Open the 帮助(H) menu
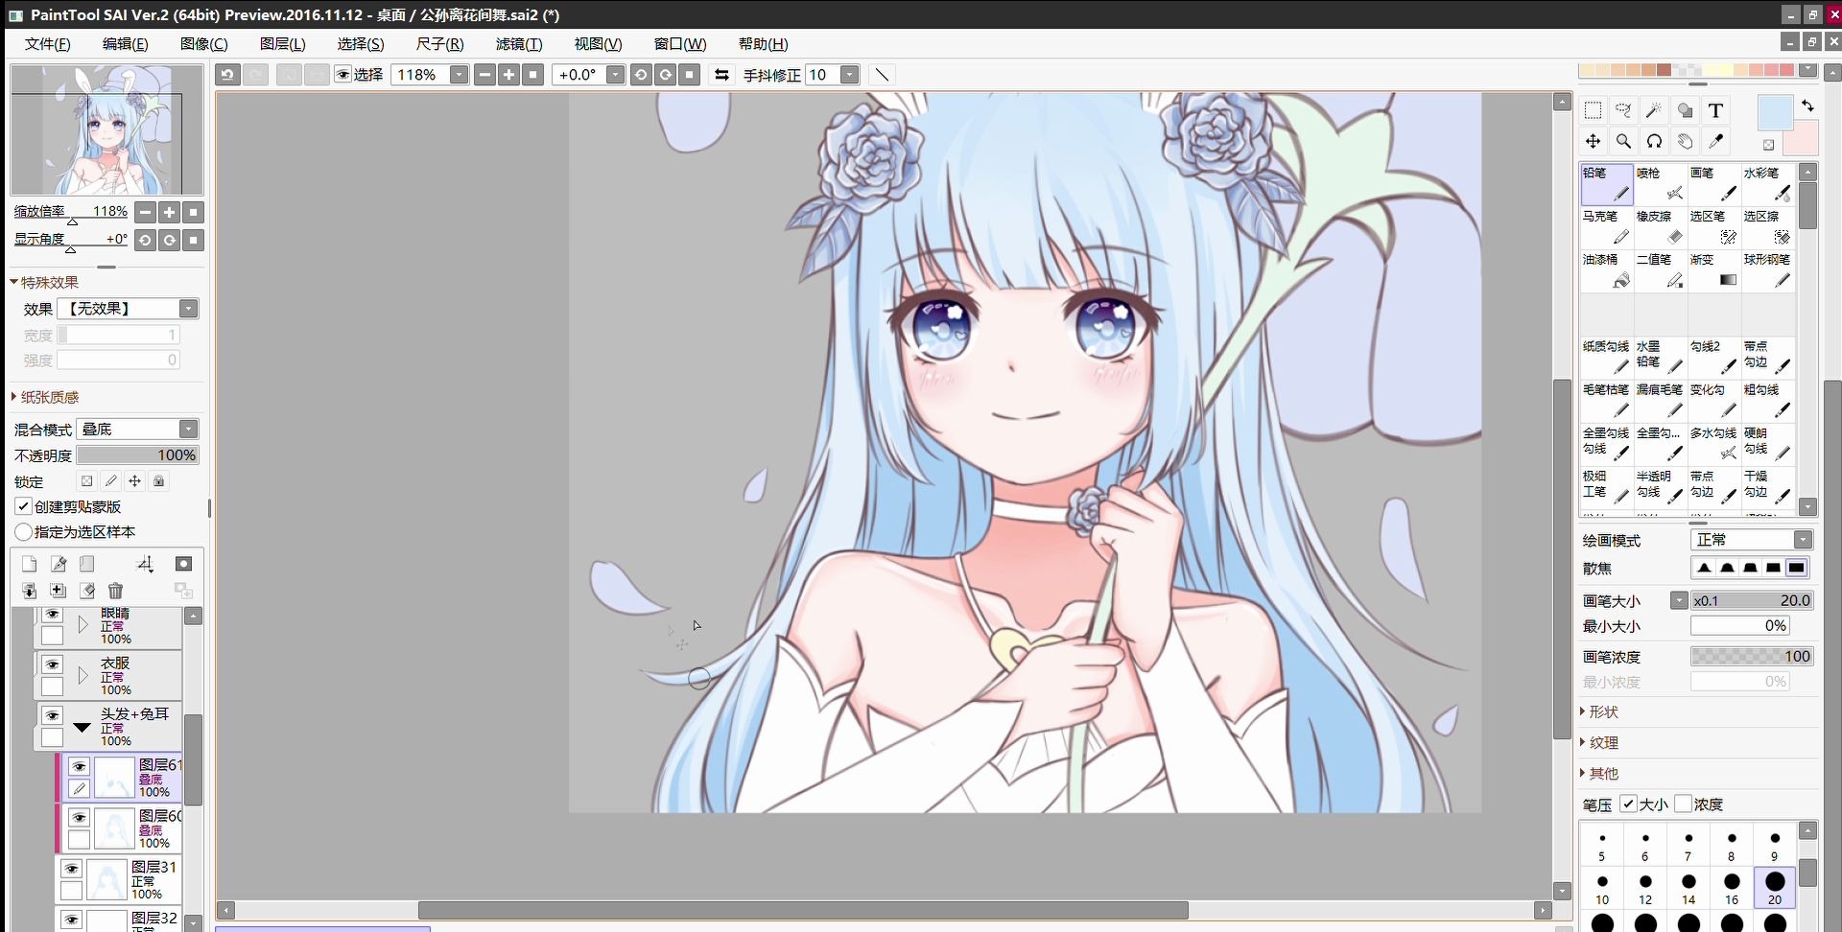This screenshot has width=1842, height=932. [764, 44]
